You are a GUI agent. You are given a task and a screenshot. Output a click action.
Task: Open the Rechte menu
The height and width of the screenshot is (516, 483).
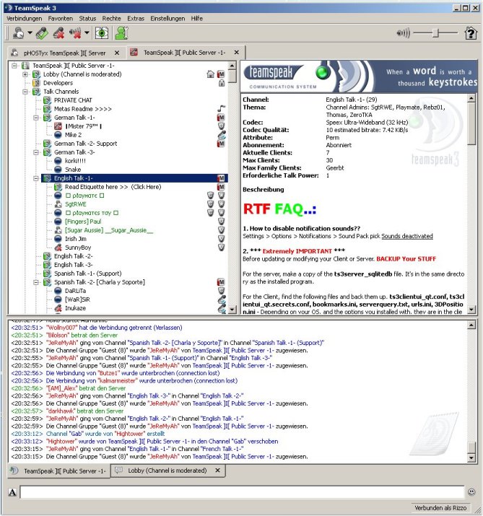click(x=112, y=19)
